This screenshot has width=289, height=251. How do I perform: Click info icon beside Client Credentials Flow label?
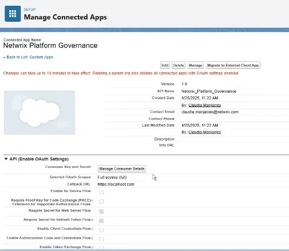click(92, 229)
